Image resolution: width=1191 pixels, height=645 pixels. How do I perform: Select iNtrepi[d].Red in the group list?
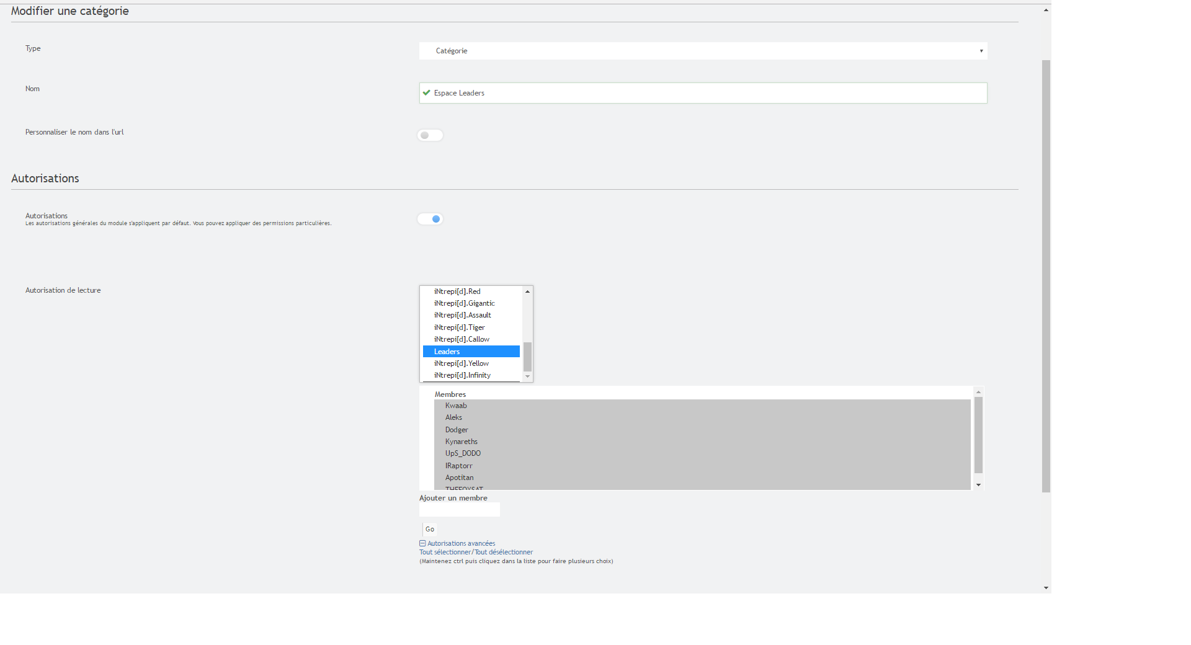pyautogui.click(x=457, y=291)
